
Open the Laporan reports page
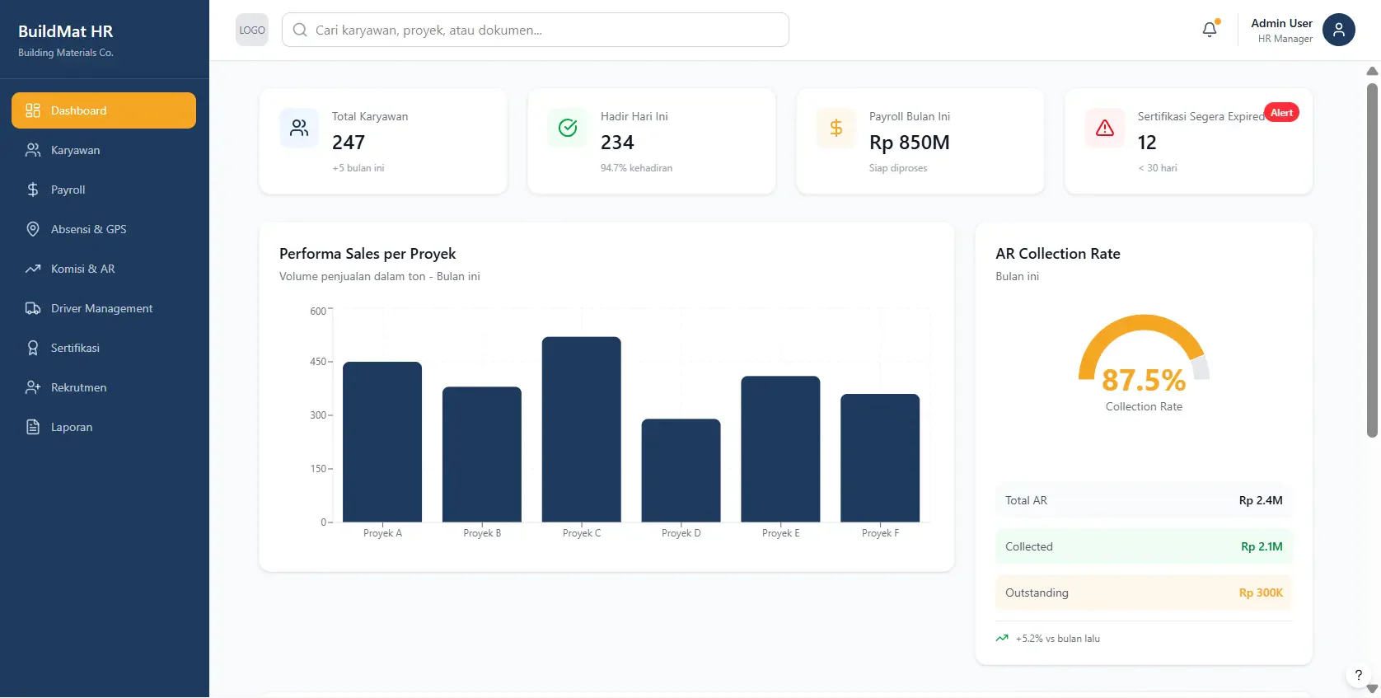coord(104,427)
